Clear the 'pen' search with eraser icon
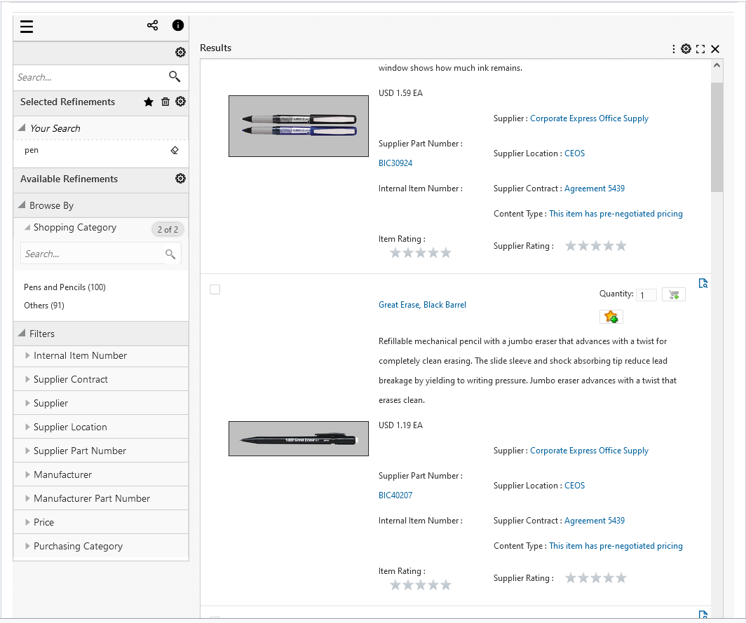746x623 pixels. pos(175,150)
